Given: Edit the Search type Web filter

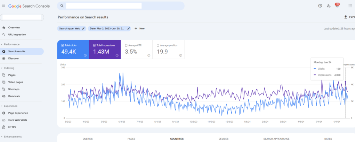Looking at the screenshot, I should [x=83, y=28].
